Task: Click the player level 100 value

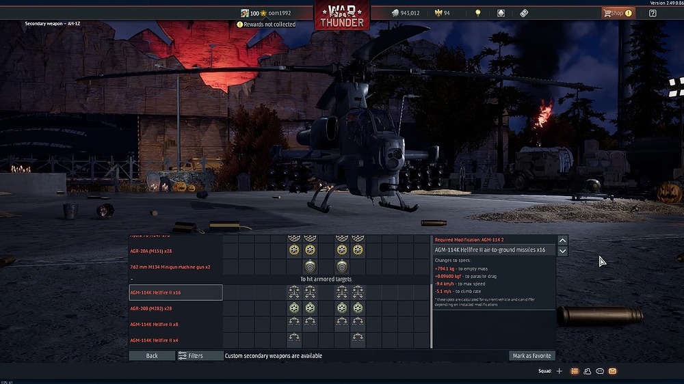Action: 254,13
